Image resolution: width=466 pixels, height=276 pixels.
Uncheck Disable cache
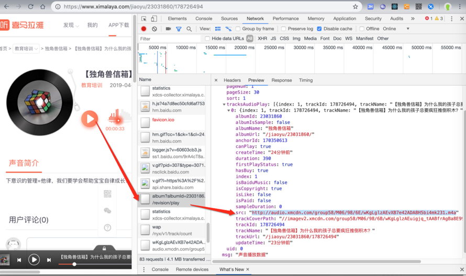(319, 29)
